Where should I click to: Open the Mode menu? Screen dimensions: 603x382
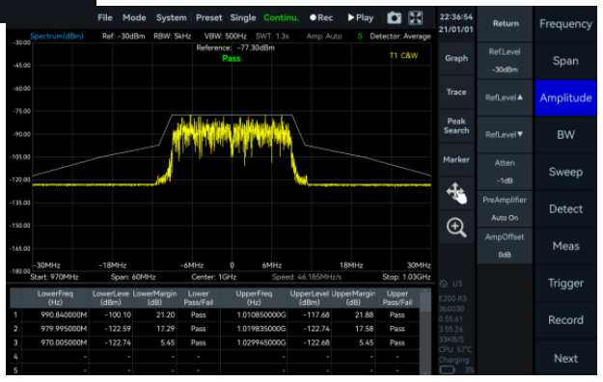134,17
